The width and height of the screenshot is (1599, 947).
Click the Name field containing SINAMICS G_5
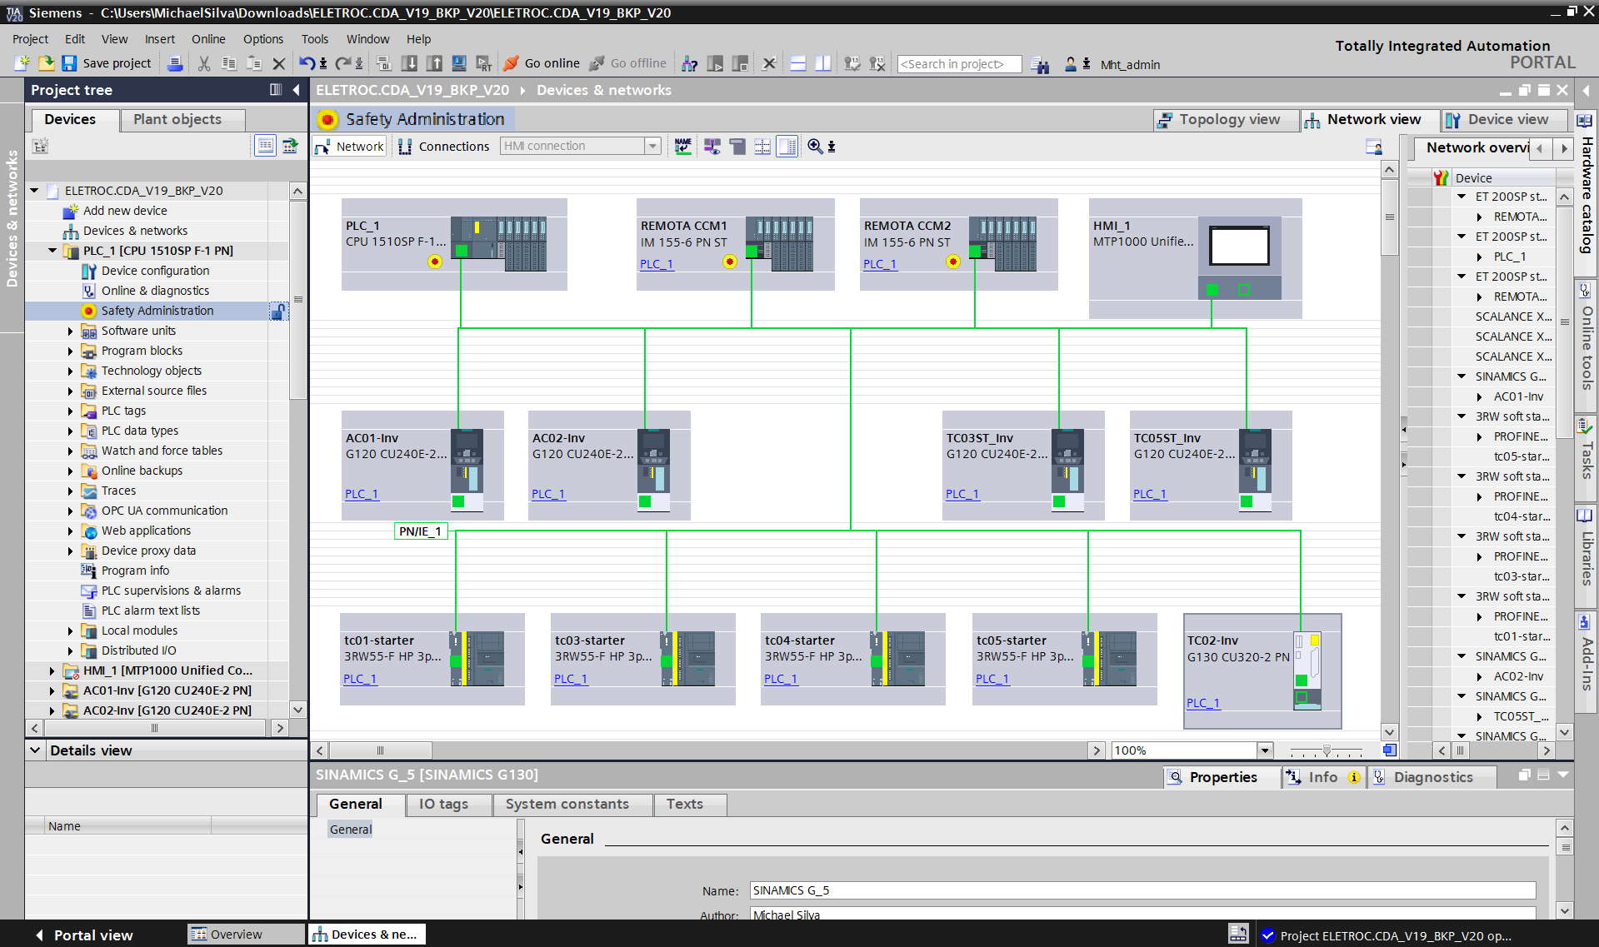click(x=1142, y=890)
